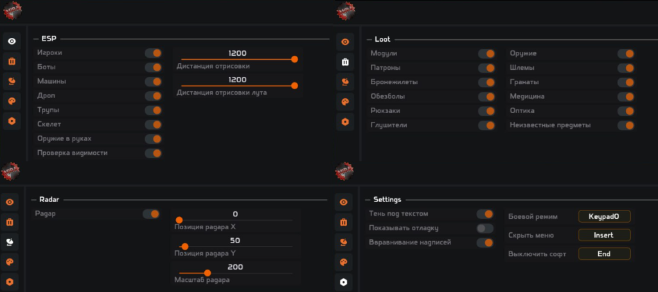
Task: Enable the Показывать отладку toggle
Action: point(485,228)
